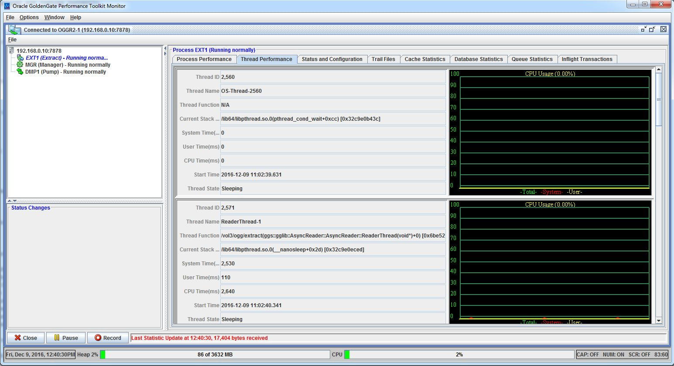Select the Thread Performance tab
The image size is (674, 366).
[267, 59]
